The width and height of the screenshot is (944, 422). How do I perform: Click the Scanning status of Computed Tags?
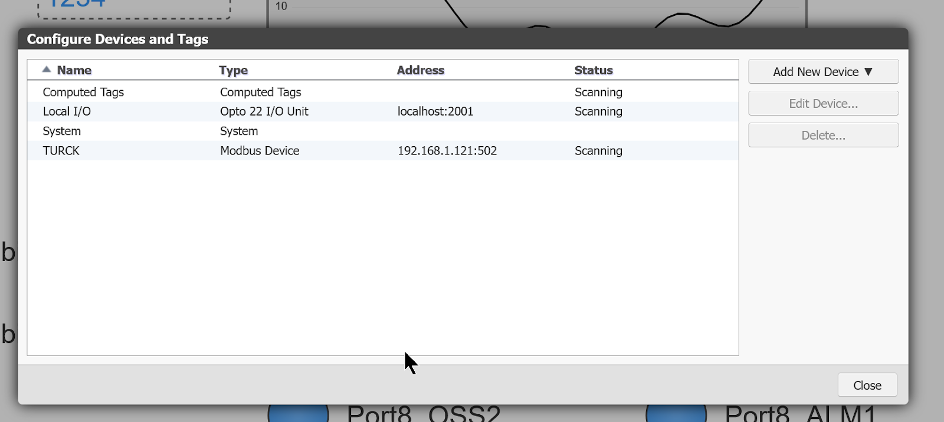coord(598,92)
